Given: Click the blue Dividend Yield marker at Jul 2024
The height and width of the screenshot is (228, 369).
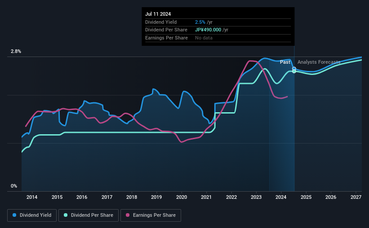Looking at the screenshot, I should tap(294, 69).
